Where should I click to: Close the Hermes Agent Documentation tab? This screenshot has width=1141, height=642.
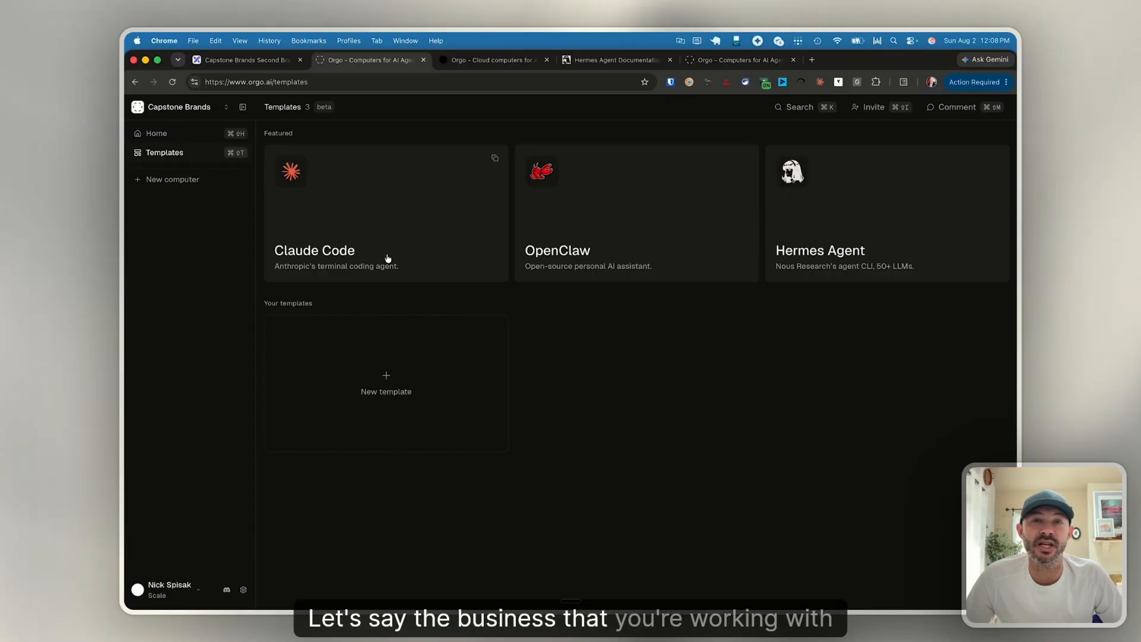(x=670, y=60)
